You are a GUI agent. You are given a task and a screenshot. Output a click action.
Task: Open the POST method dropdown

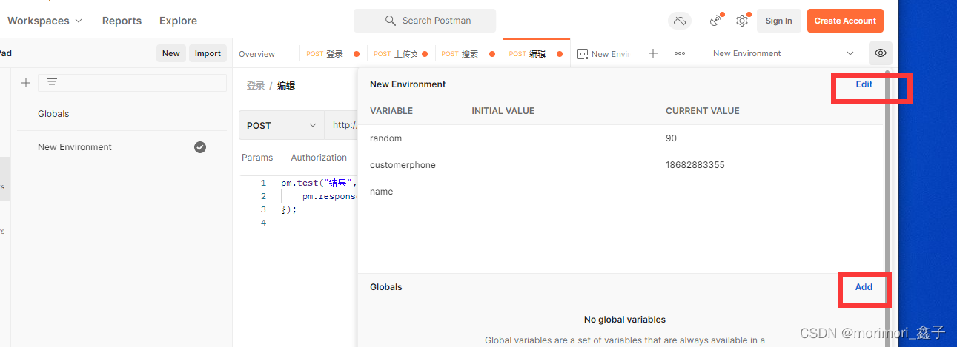coord(282,126)
